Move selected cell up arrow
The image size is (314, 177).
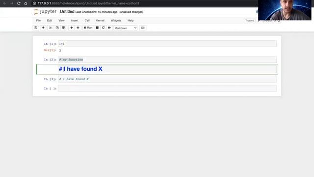[72, 28]
